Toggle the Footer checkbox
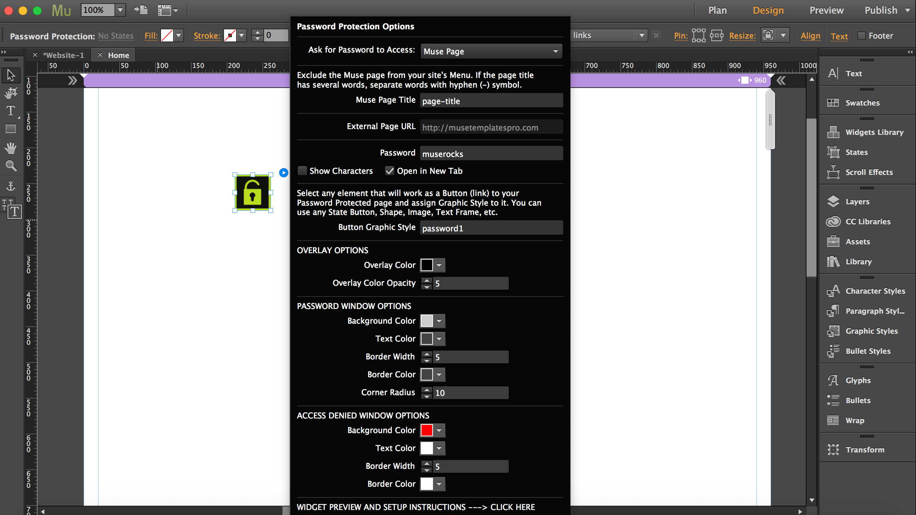 point(862,36)
